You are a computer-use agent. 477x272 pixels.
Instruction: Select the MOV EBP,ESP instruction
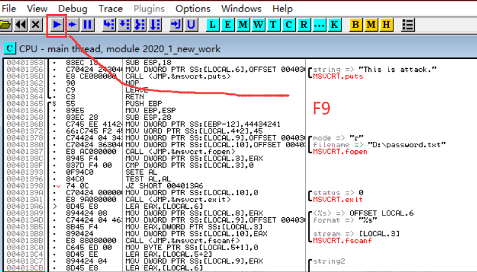click(x=150, y=111)
